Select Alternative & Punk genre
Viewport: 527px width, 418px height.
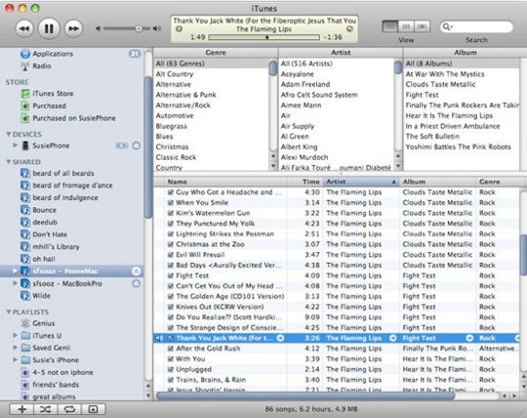pos(185,95)
